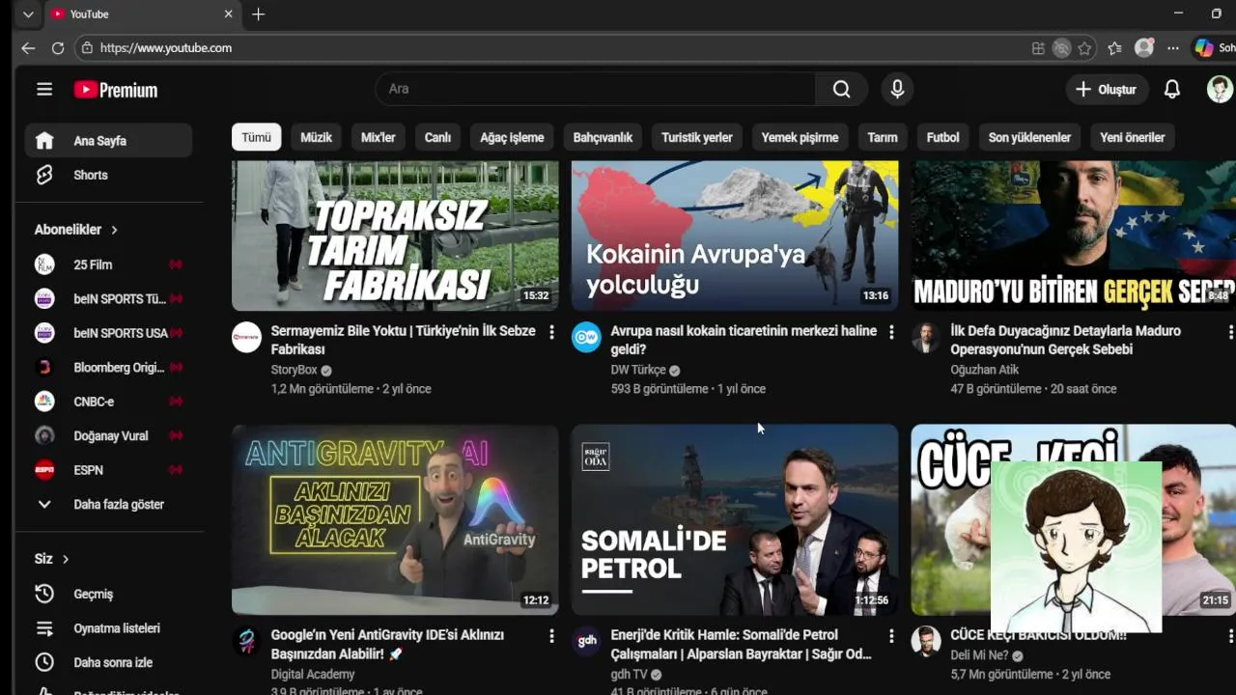Open more options for Sermayemiz Bile Yoktu video
Screen dimensions: 1236x695
(x=551, y=332)
